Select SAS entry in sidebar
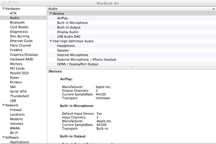 coord(13,87)
